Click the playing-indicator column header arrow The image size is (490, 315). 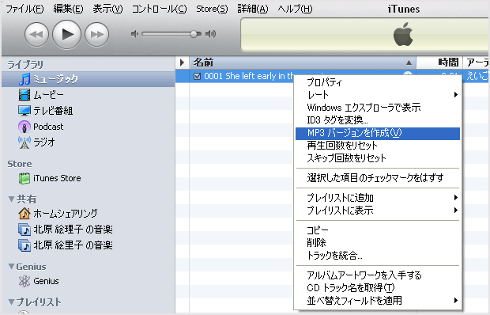click(183, 63)
